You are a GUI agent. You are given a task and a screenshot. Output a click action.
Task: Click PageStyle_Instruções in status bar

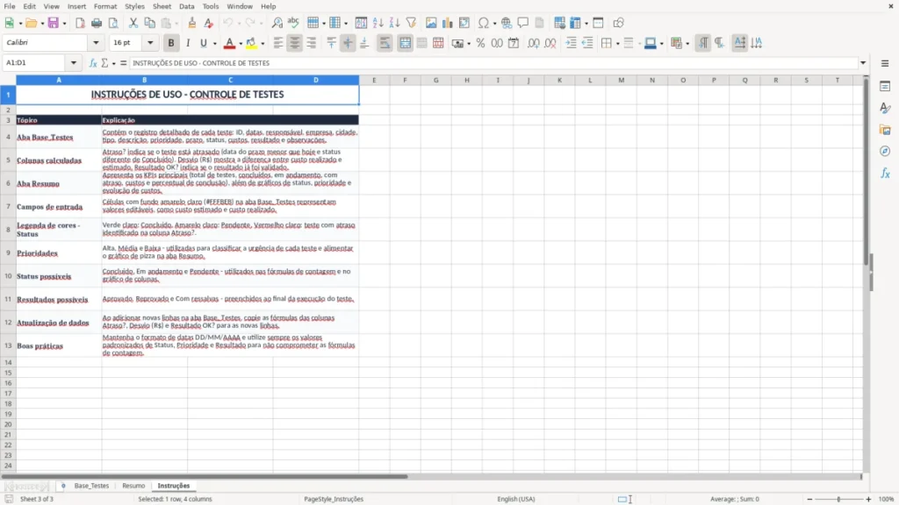pos(334,499)
